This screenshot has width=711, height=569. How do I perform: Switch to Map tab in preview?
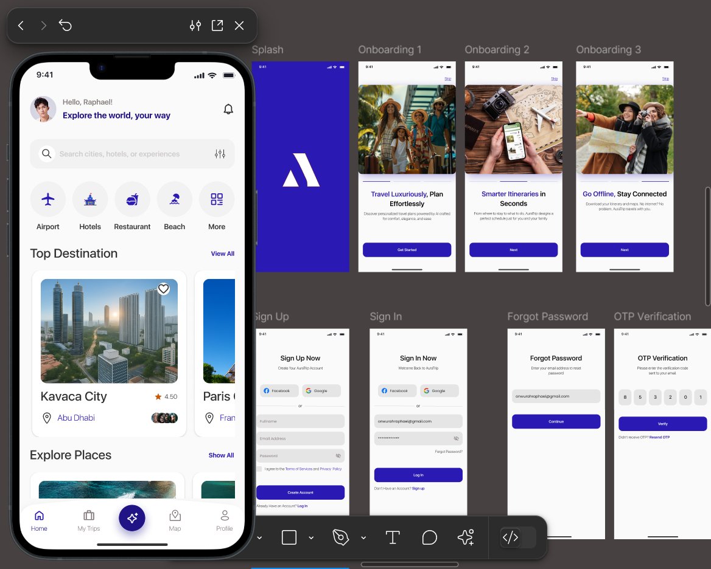pos(175,520)
